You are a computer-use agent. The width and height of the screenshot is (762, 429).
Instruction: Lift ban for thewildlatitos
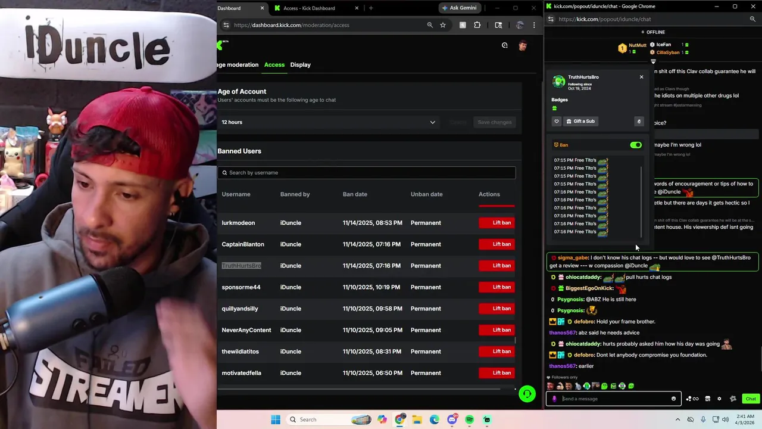pos(496,352)
